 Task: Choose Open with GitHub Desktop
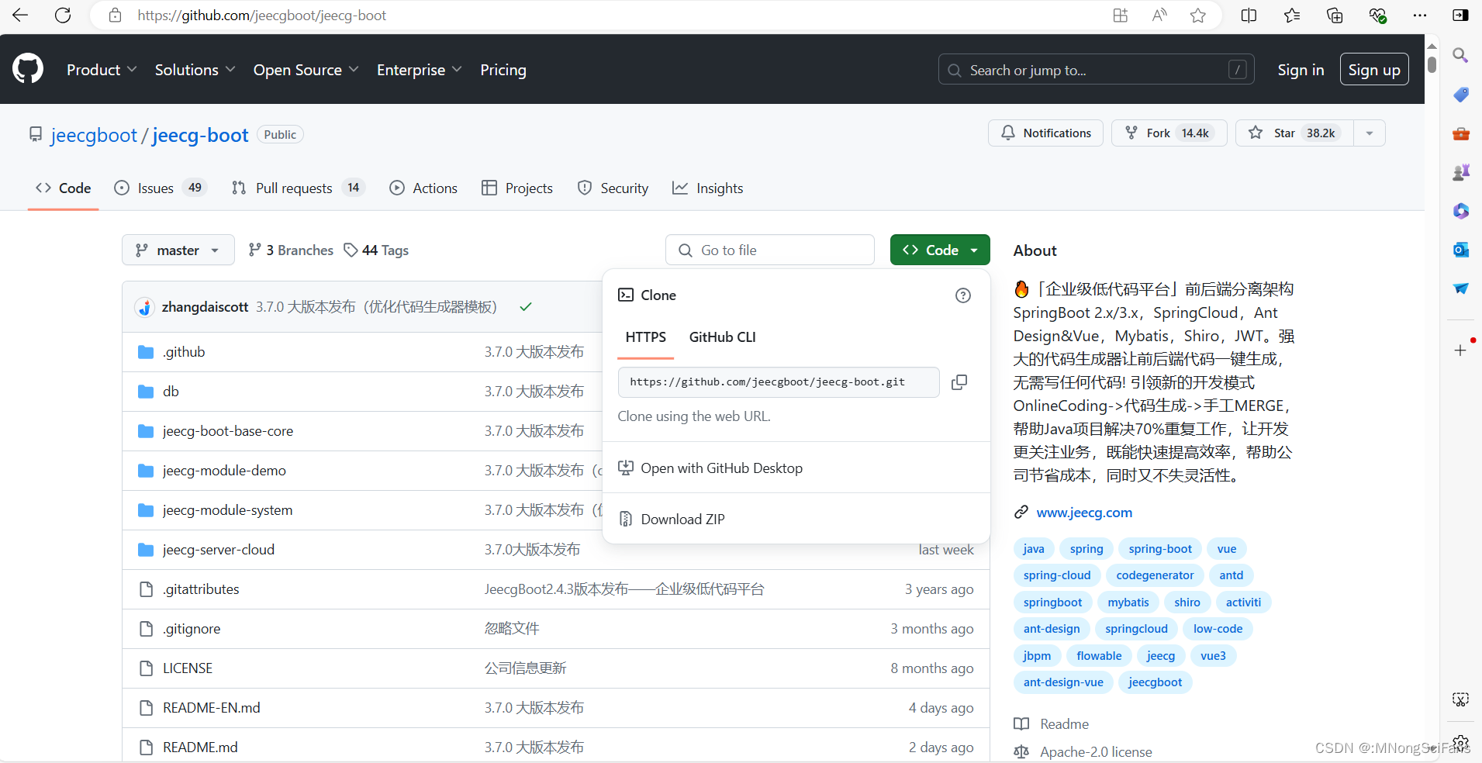click(x=796, y=468)
